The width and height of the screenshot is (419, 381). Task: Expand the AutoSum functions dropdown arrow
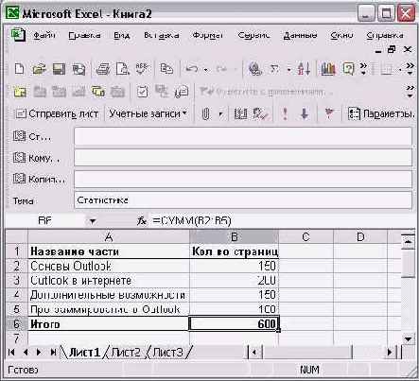click(x=288, y=69)
